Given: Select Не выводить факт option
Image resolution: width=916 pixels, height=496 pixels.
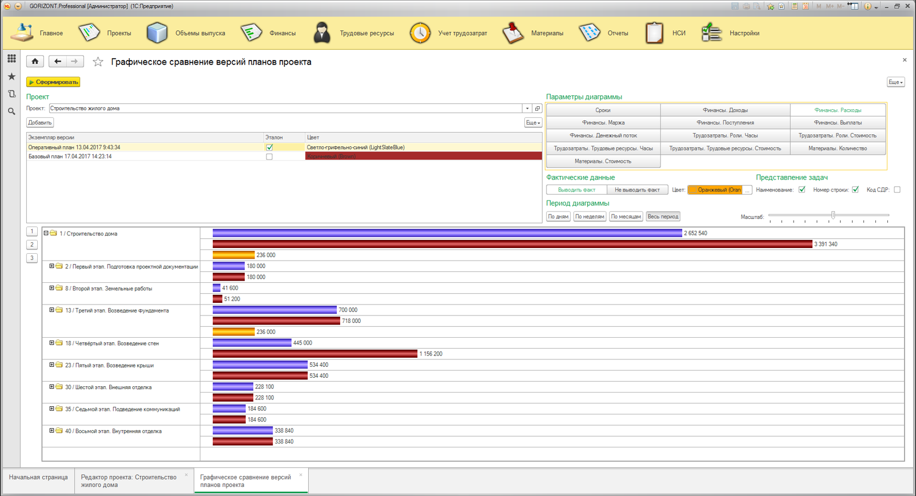Looking at the screenshot, I should (637, 190).
